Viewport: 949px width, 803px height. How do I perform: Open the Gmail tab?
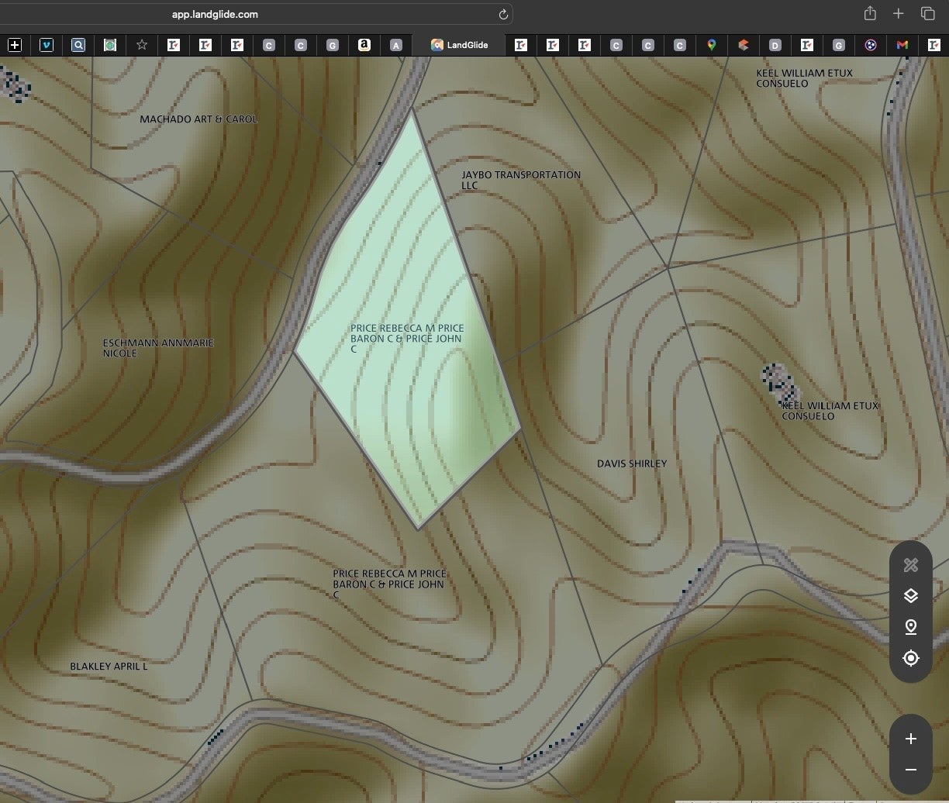pyautogui.click(x=902, y=45)
